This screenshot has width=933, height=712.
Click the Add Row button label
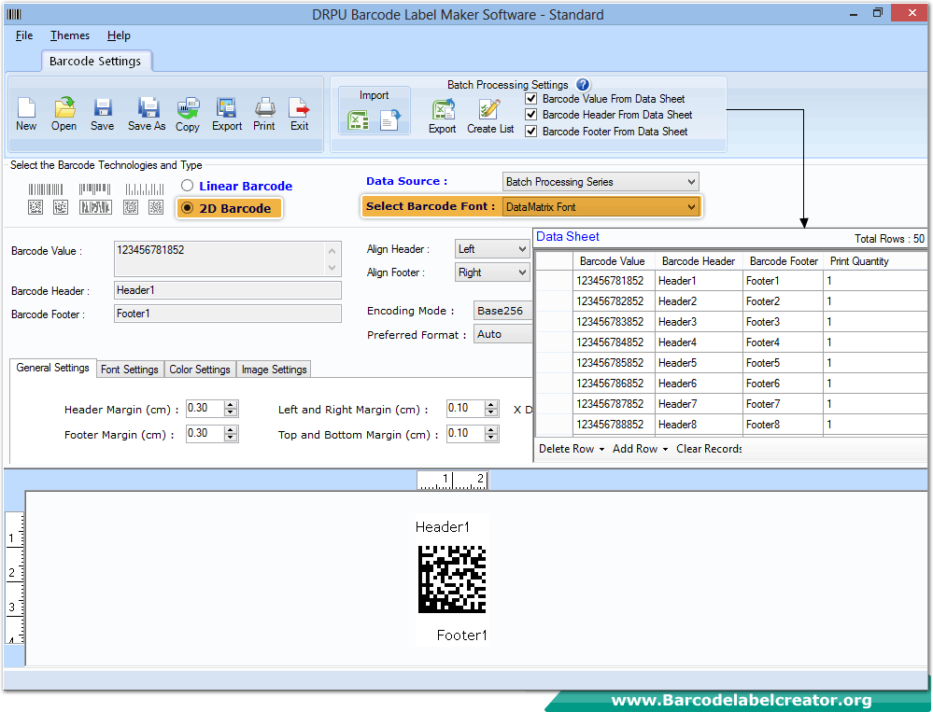coord(635,449)
